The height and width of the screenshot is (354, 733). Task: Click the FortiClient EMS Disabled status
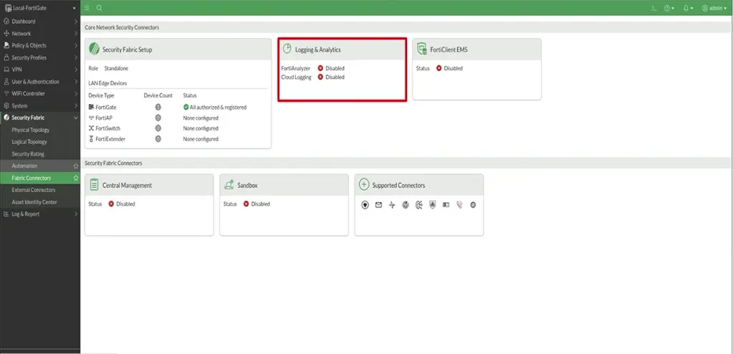[449, 68]
